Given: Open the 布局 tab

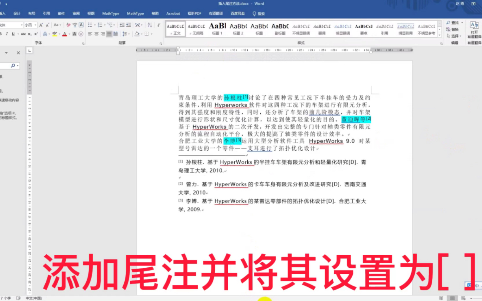Looking at the screenshot, I should point(32,14).
